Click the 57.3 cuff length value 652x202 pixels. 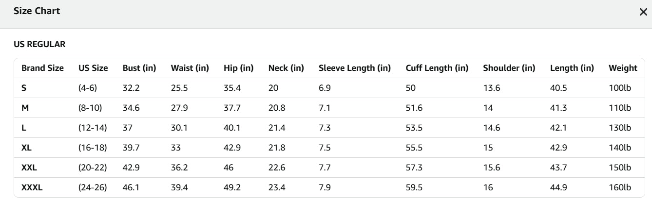(x=414, y=168)
